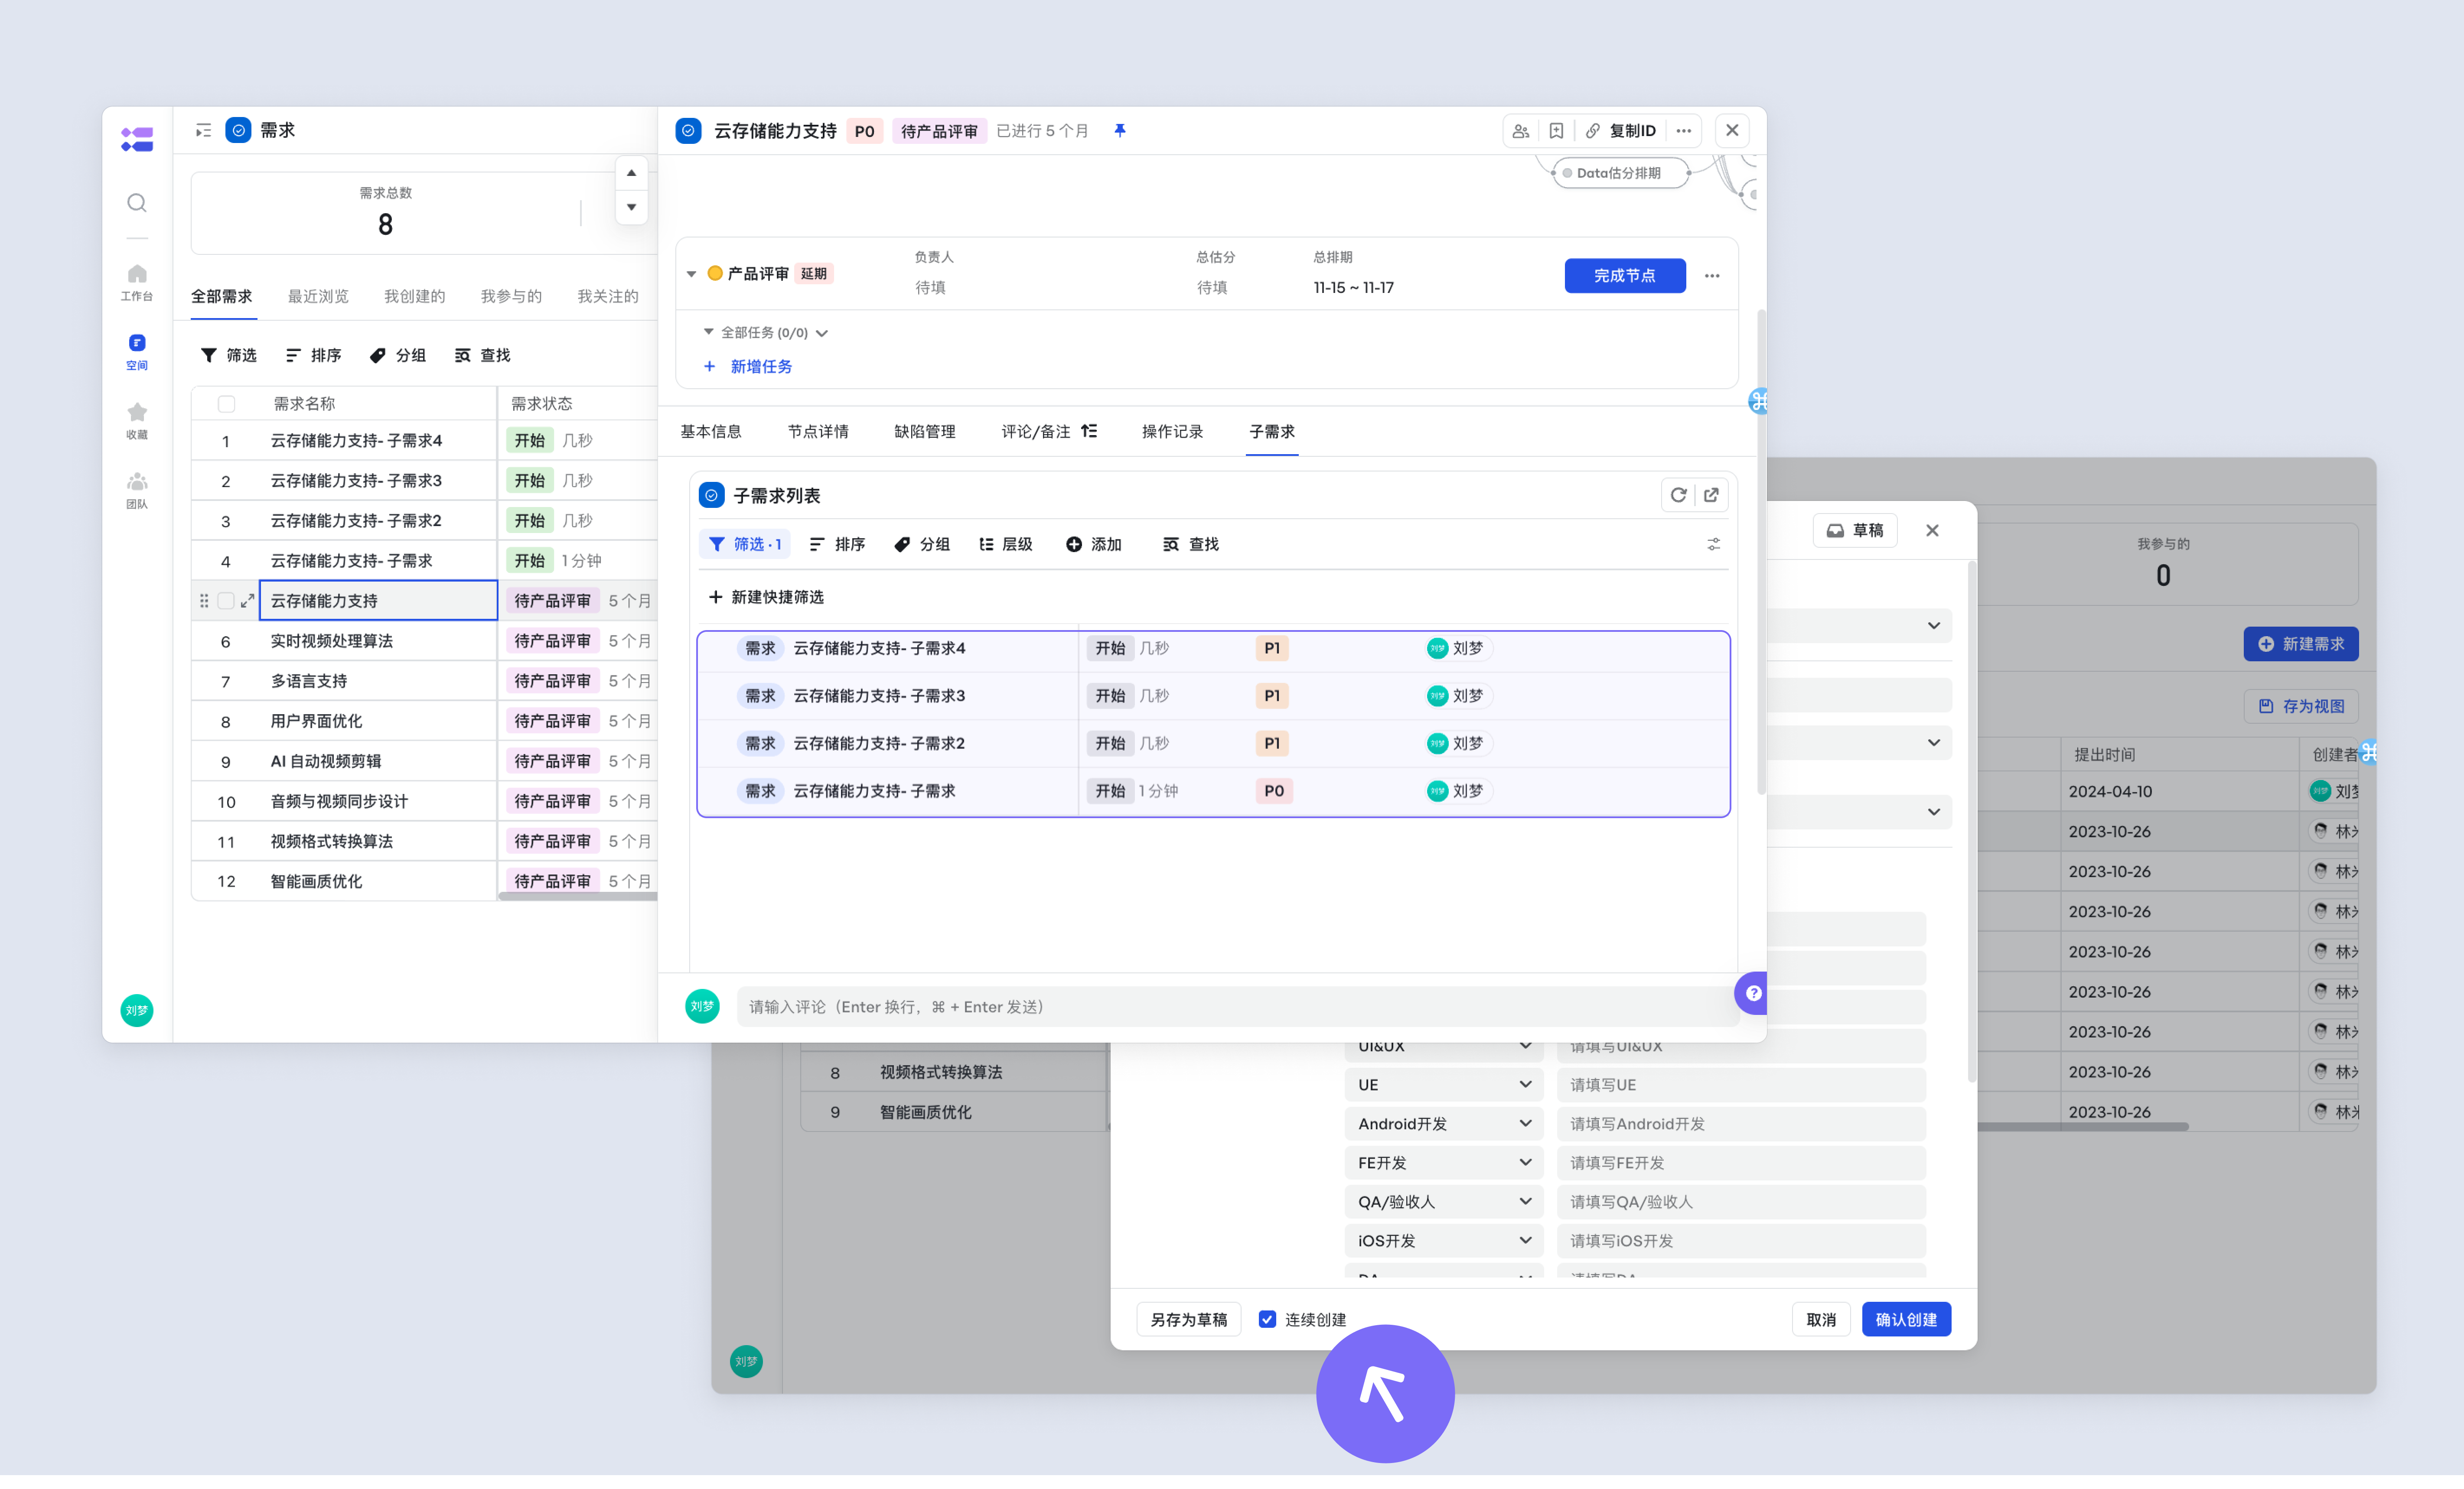Click 排序 in the 全部需求 list toolbar
The width and height of the screenshot is (2464, 1489).
point(314,355)
